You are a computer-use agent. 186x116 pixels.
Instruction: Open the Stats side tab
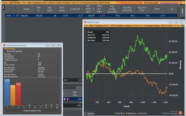coord(3,7)
